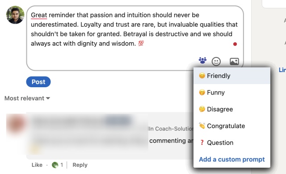This screenshot has height=174, width=286.
Task: Click inside the comment text box
Action: [x=135, y=38]
